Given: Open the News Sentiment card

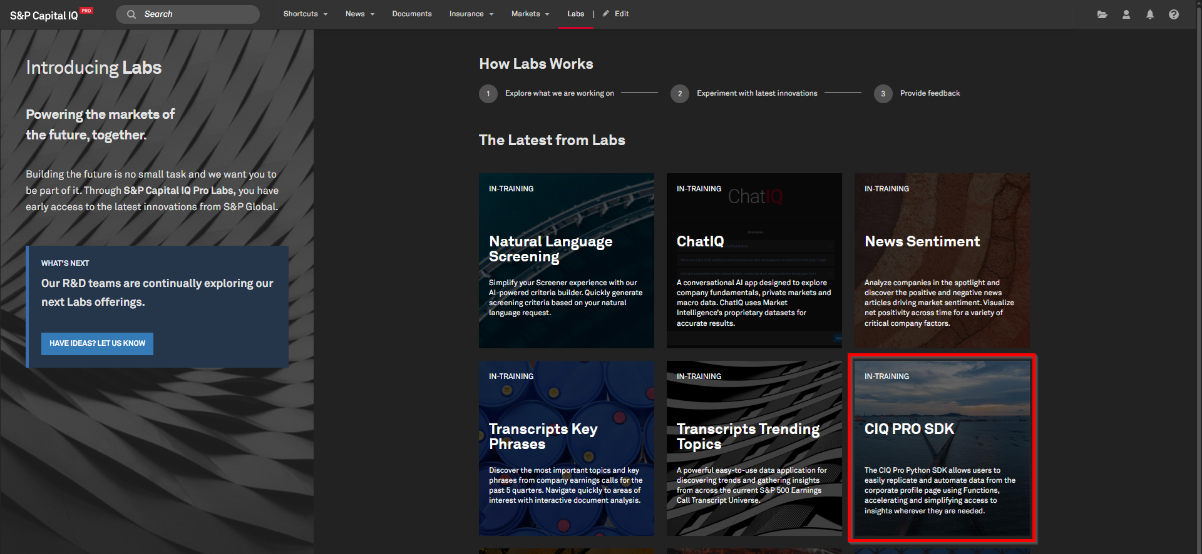Looking at the screenshot, I should 942,261.
